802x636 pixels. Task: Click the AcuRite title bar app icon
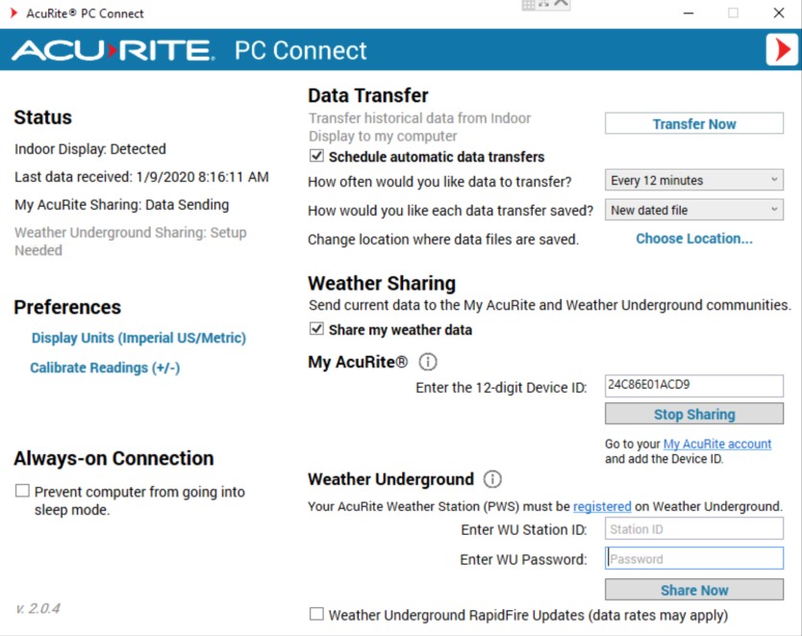pyautogui.click(x=13, y=13)
